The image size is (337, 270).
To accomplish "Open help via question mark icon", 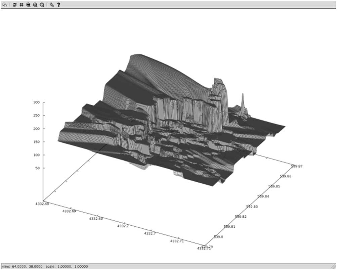I will click(x=58, y=5).
